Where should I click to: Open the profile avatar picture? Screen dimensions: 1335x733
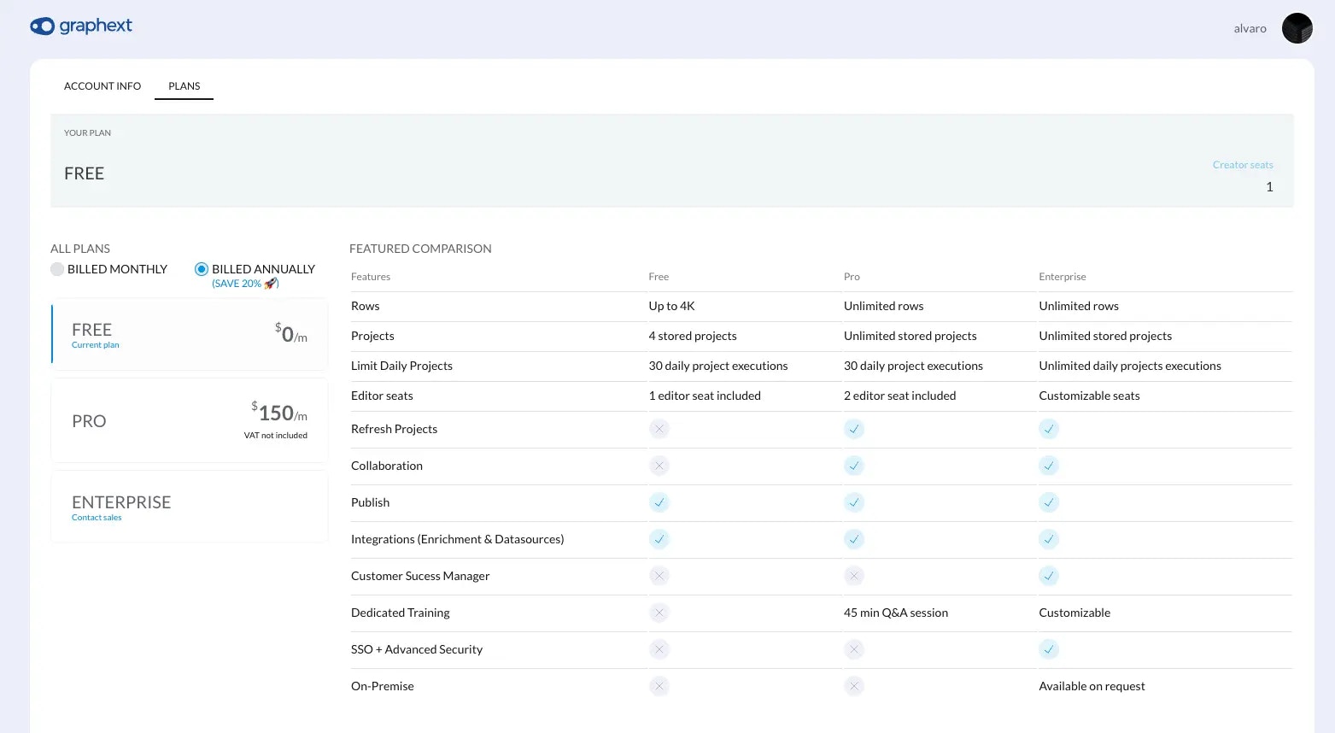(x=1297, y=27)
